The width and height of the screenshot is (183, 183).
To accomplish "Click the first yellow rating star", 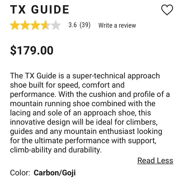I will click(x=15, y=25).
